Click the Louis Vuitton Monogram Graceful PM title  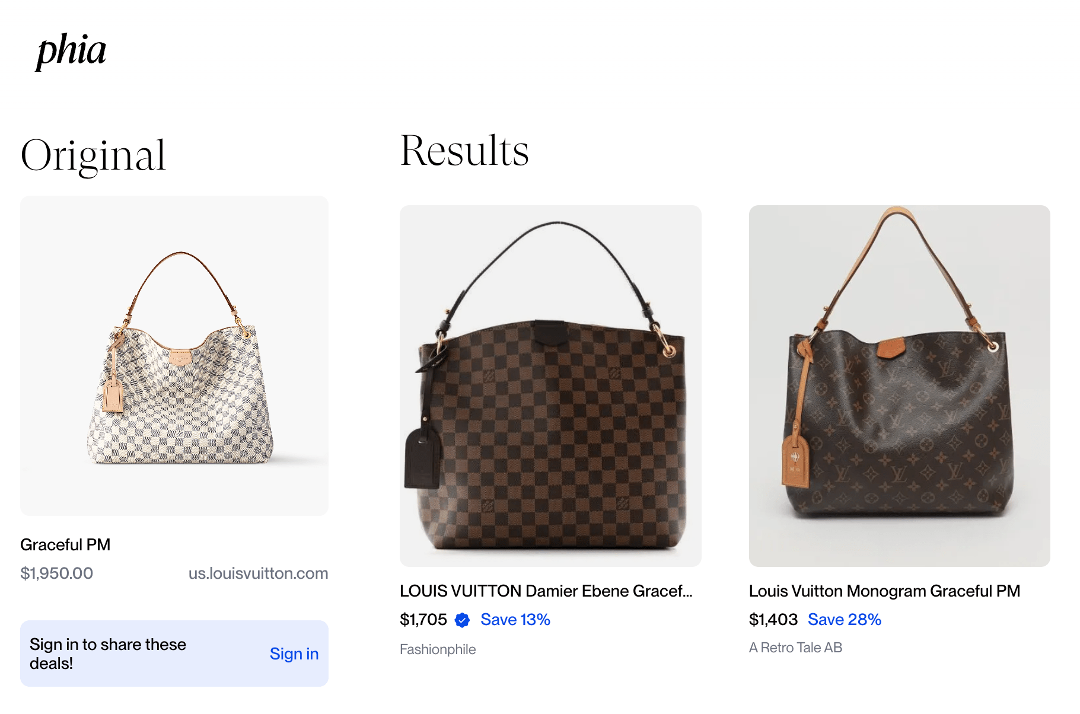[x=884, y=591]
